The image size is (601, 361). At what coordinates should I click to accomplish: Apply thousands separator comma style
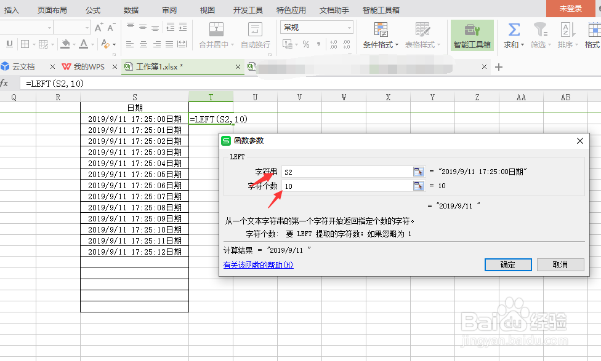click(318, 44)
